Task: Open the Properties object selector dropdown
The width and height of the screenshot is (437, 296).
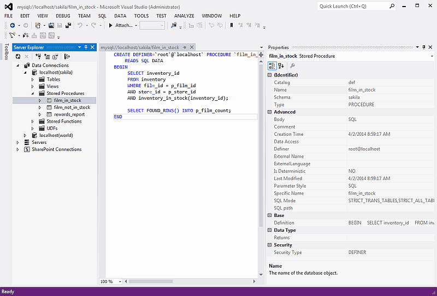Action: pyautogui.click(x=432, y=56)
